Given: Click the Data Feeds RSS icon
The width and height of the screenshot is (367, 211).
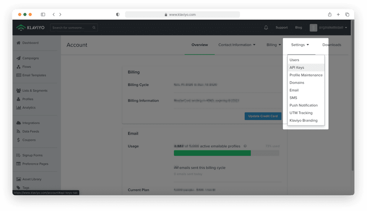Looking at the screenshot, I should pos(18,131).
